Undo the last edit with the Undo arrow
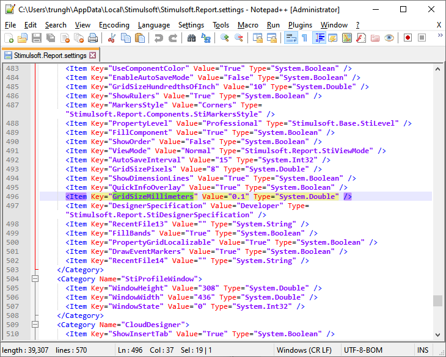 point(158,38)
